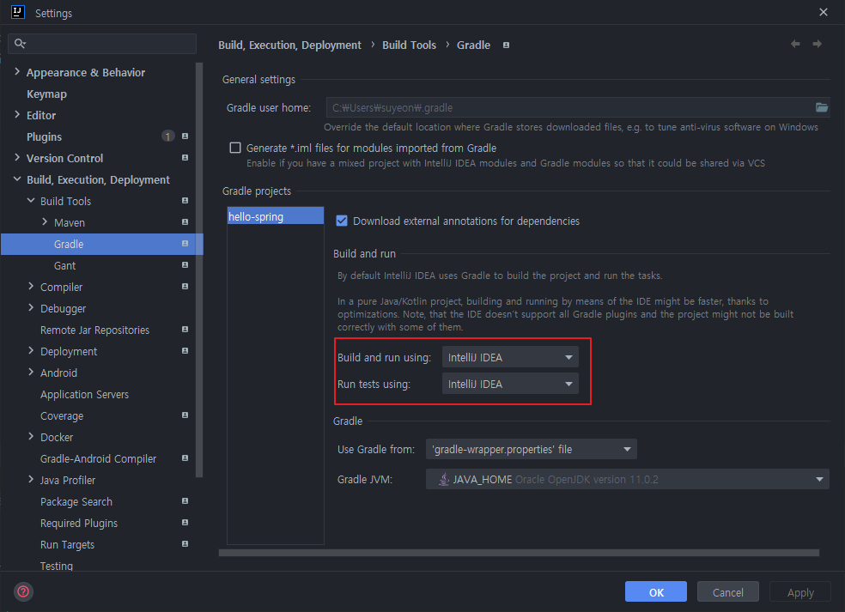
Task: Click the Apply button
Action: [x=800, y=591]
